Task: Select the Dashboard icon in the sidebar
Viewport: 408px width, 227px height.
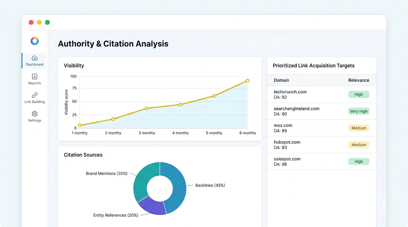Action: click(x=34, y=59)
